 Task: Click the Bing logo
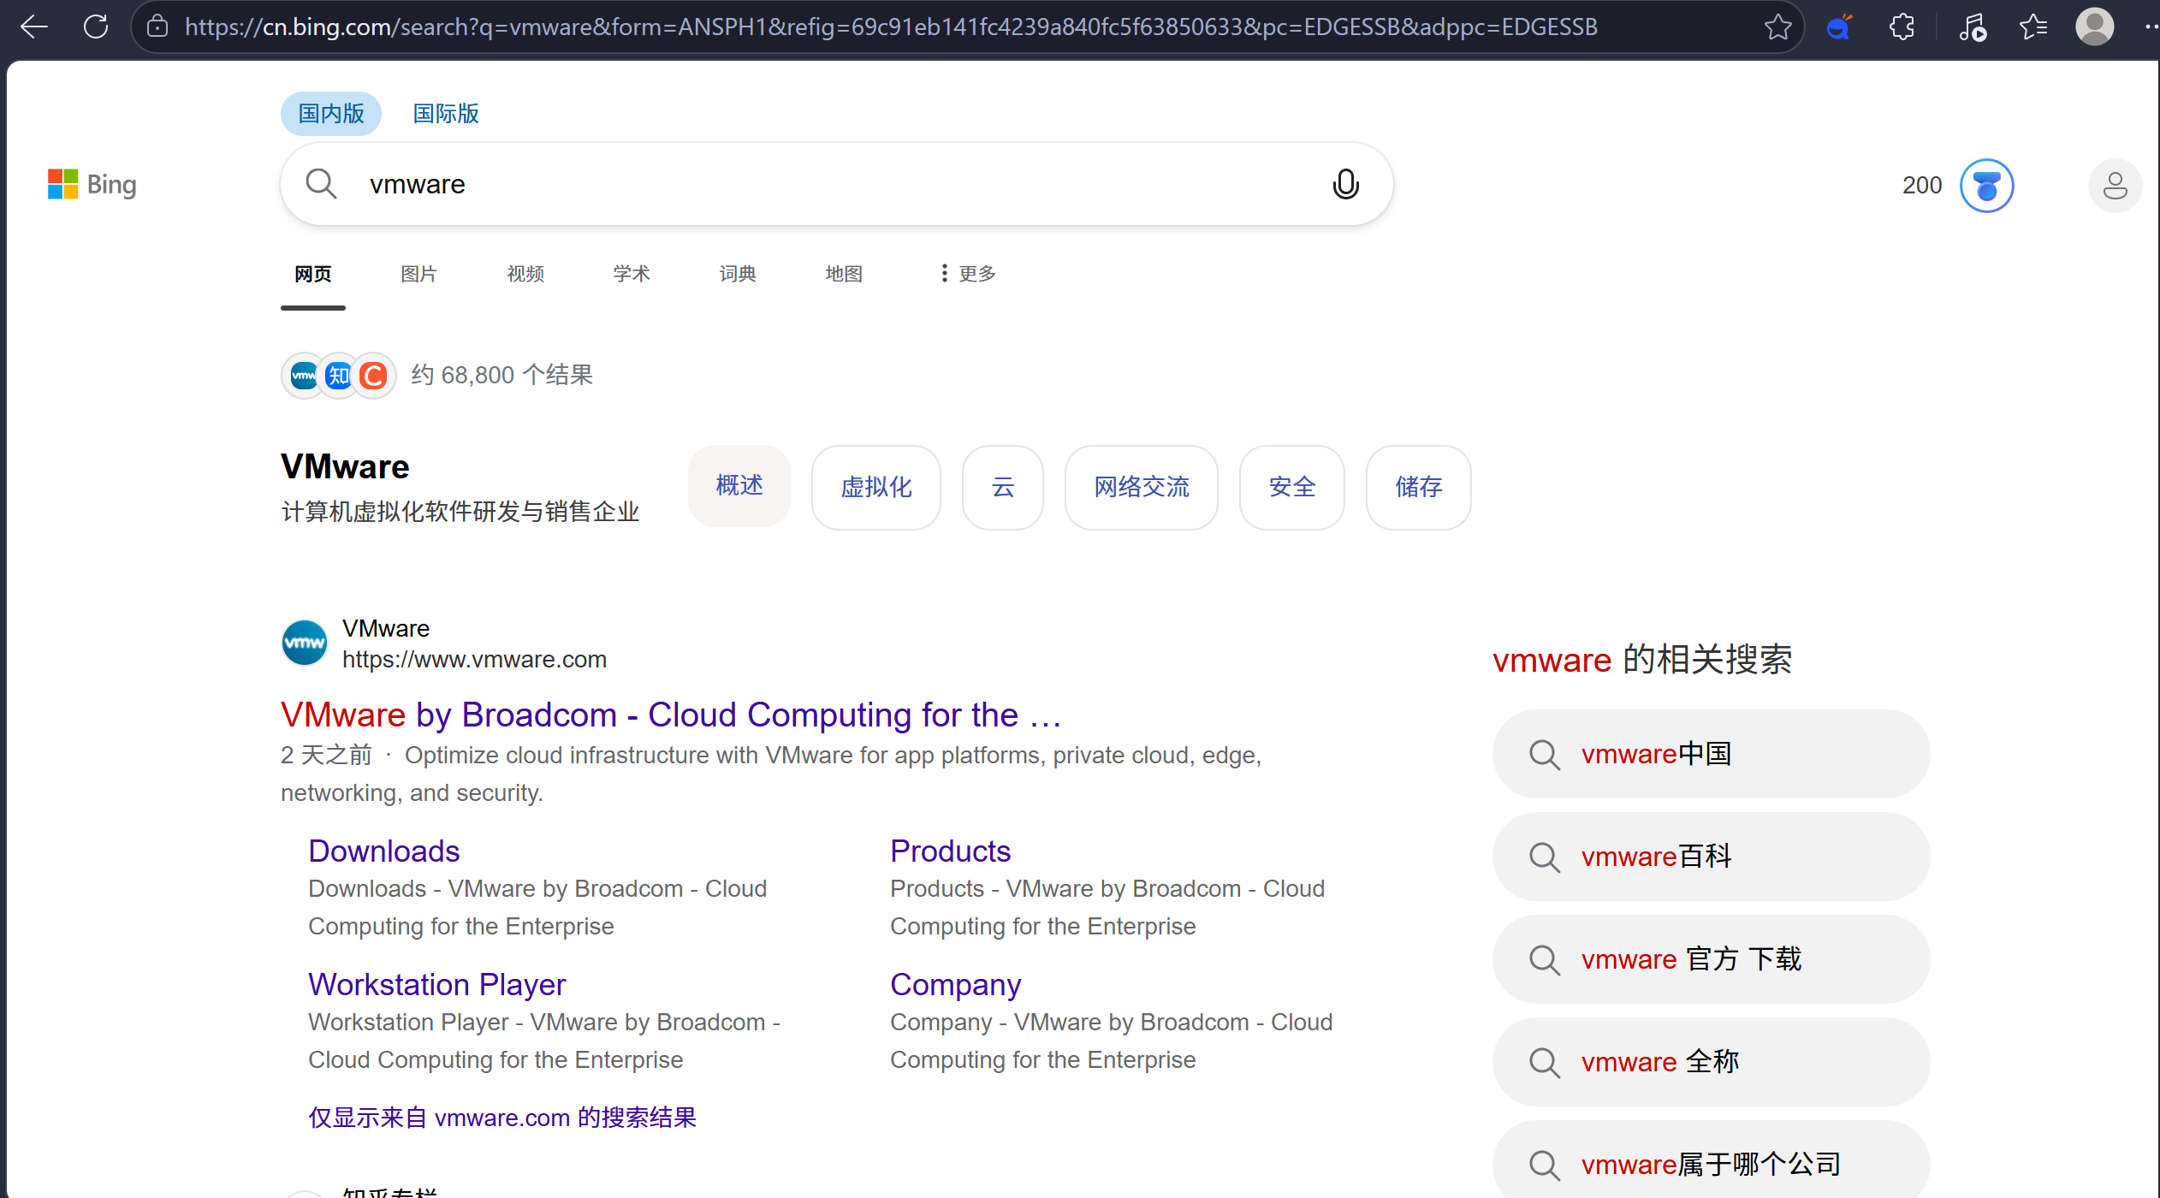(x=92, y=184)
